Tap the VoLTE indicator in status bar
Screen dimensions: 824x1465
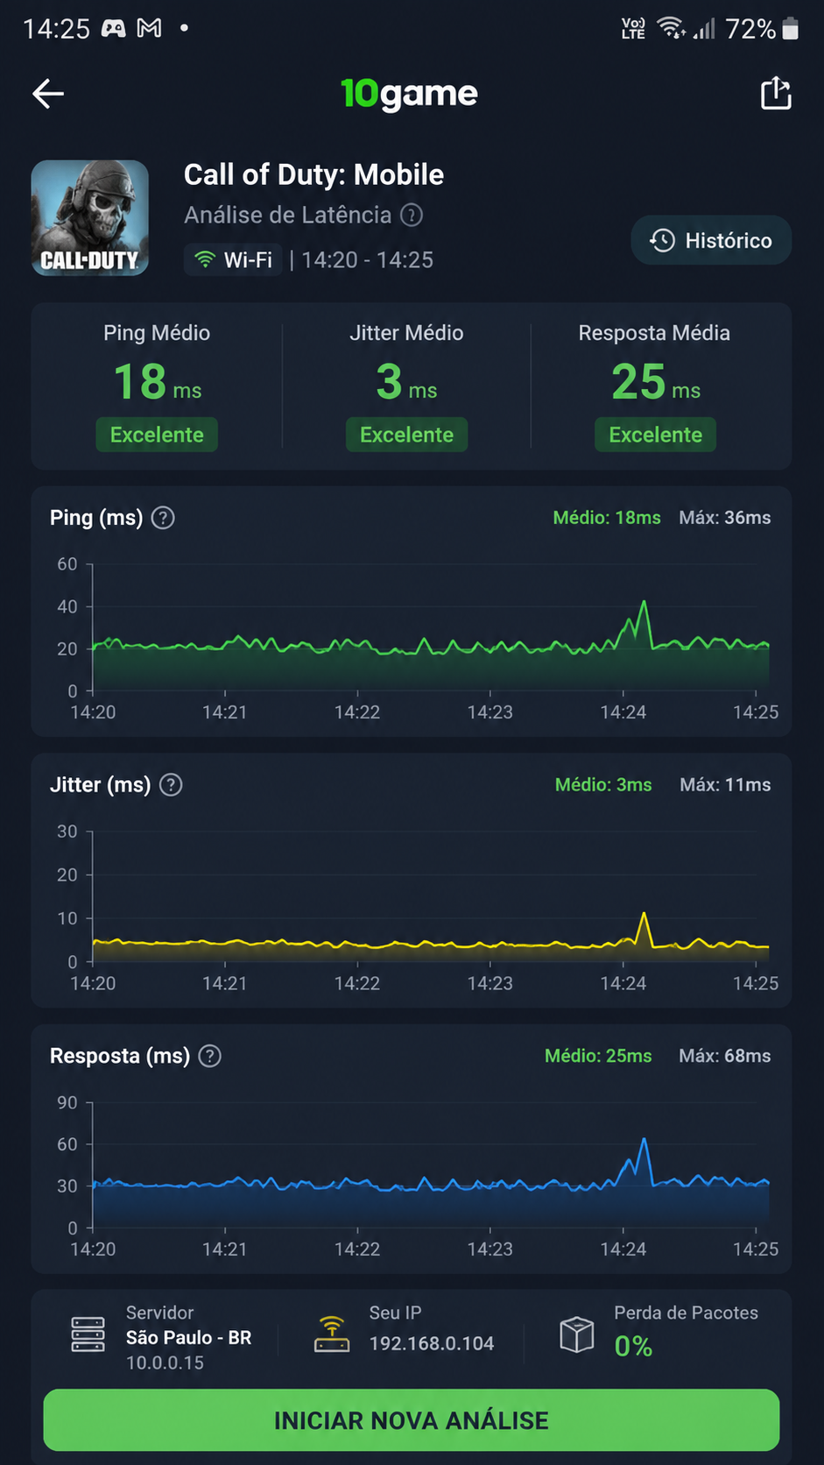633,29
